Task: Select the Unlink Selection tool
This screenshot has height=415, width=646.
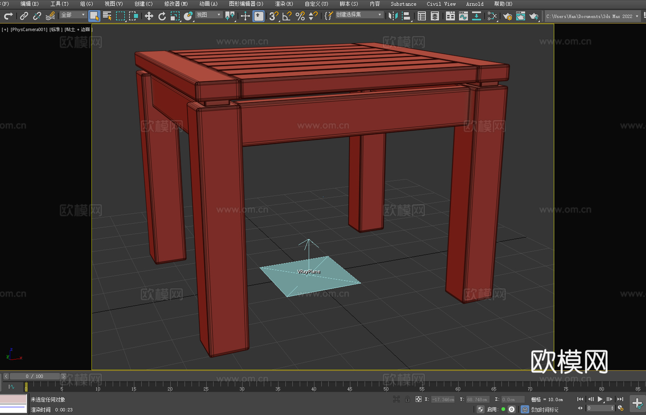Action: coord(37,16)
